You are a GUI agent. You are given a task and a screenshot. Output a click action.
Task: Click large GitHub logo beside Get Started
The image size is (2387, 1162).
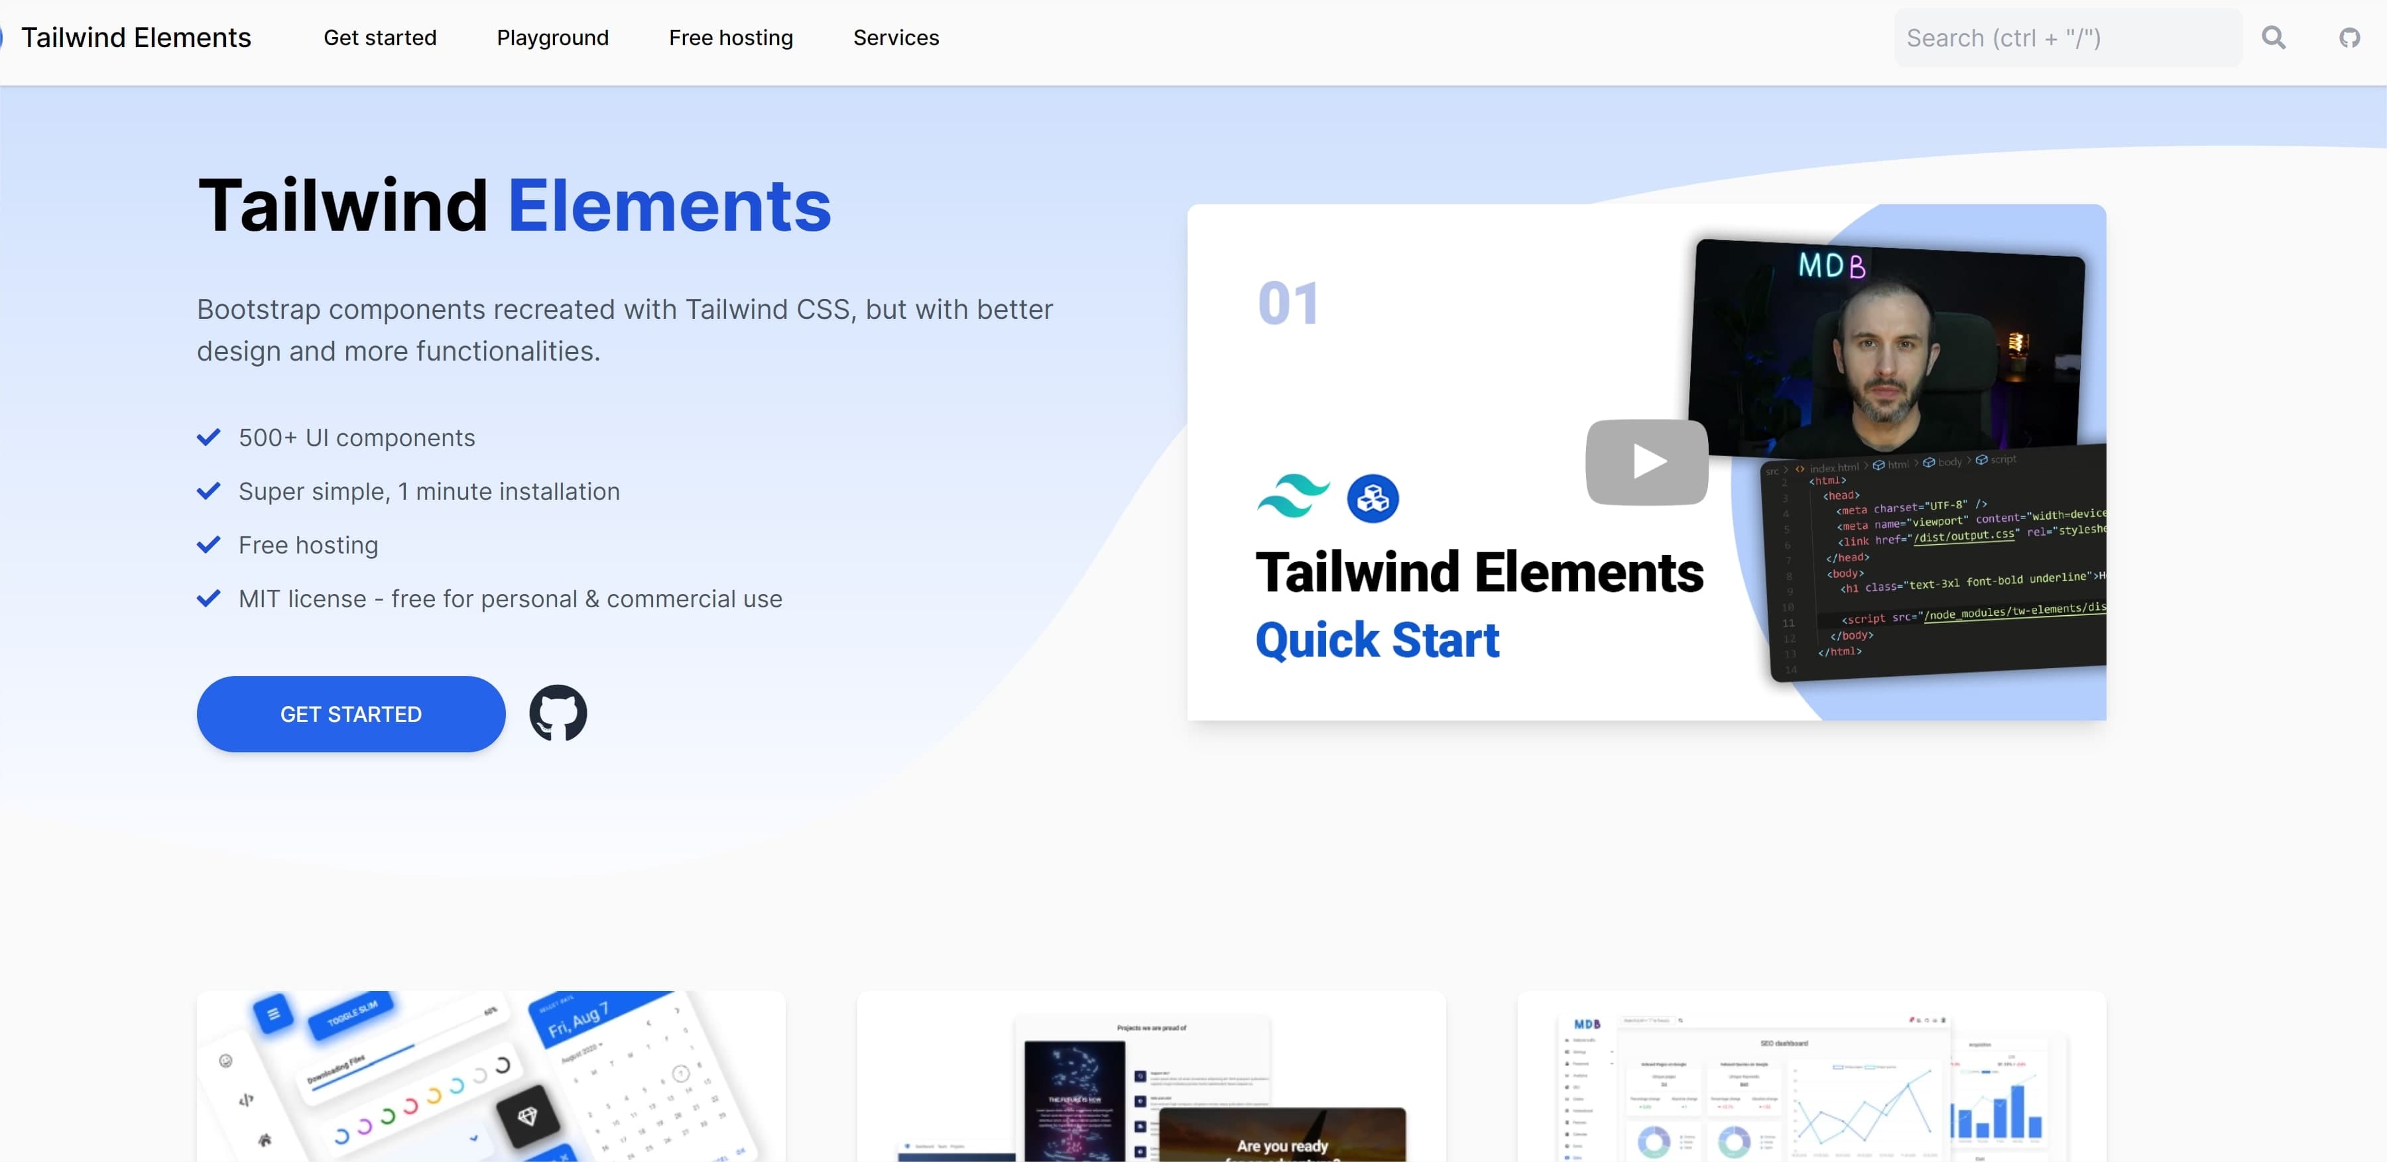click(x=558, y=713)
